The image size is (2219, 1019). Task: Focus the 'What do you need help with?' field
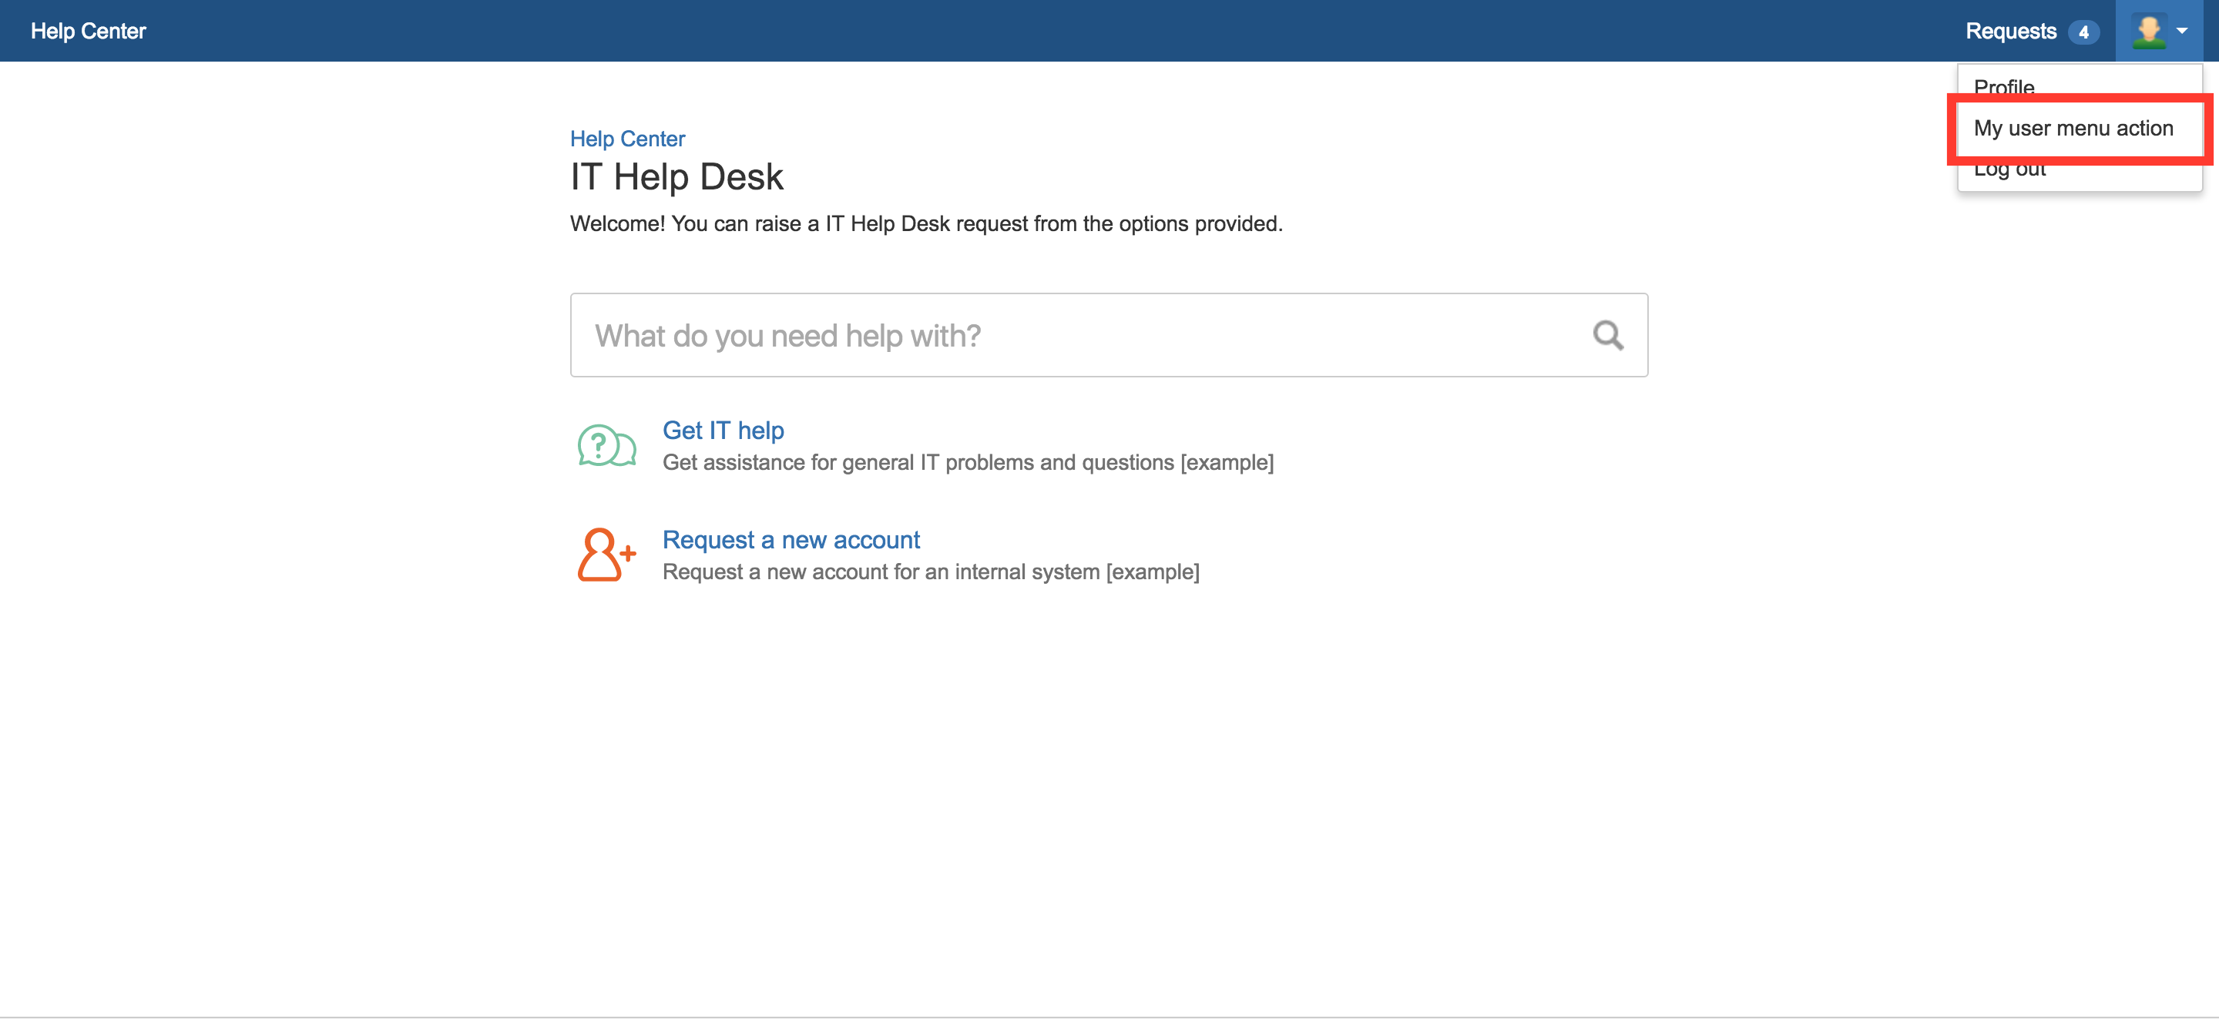(x=1077, y=335)
